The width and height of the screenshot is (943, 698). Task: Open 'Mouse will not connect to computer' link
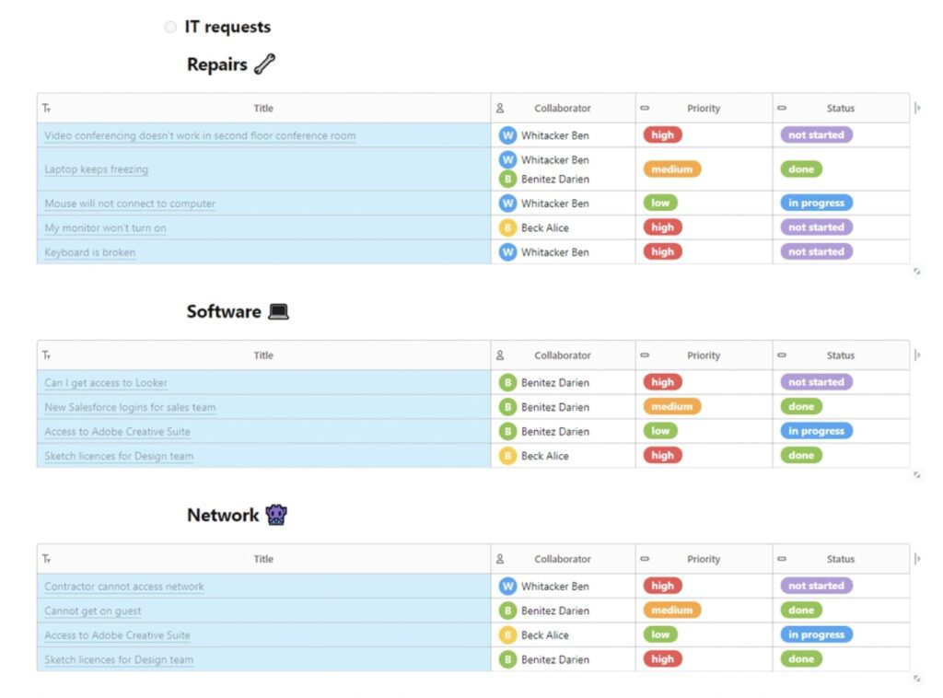pyautogui.click(x=130, y=204)
